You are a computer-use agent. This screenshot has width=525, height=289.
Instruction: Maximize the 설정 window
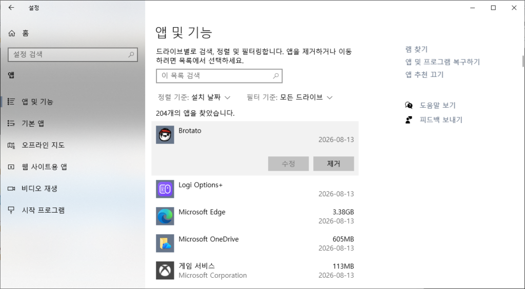pyautogui.click(x=493, y=8)
